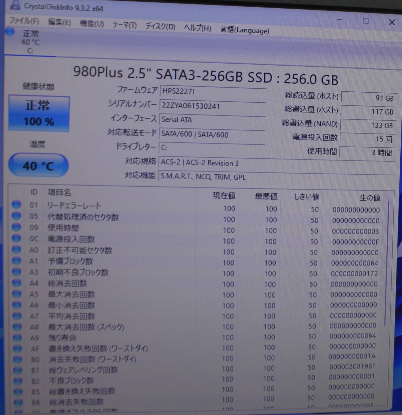Select the 使用時間 attribute row text
Image resolution: width=402 pixels, height=415 pixels.
(x=63, y=228)
